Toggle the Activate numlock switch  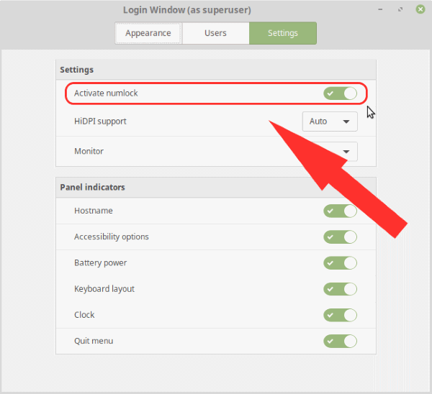point(341,93)
